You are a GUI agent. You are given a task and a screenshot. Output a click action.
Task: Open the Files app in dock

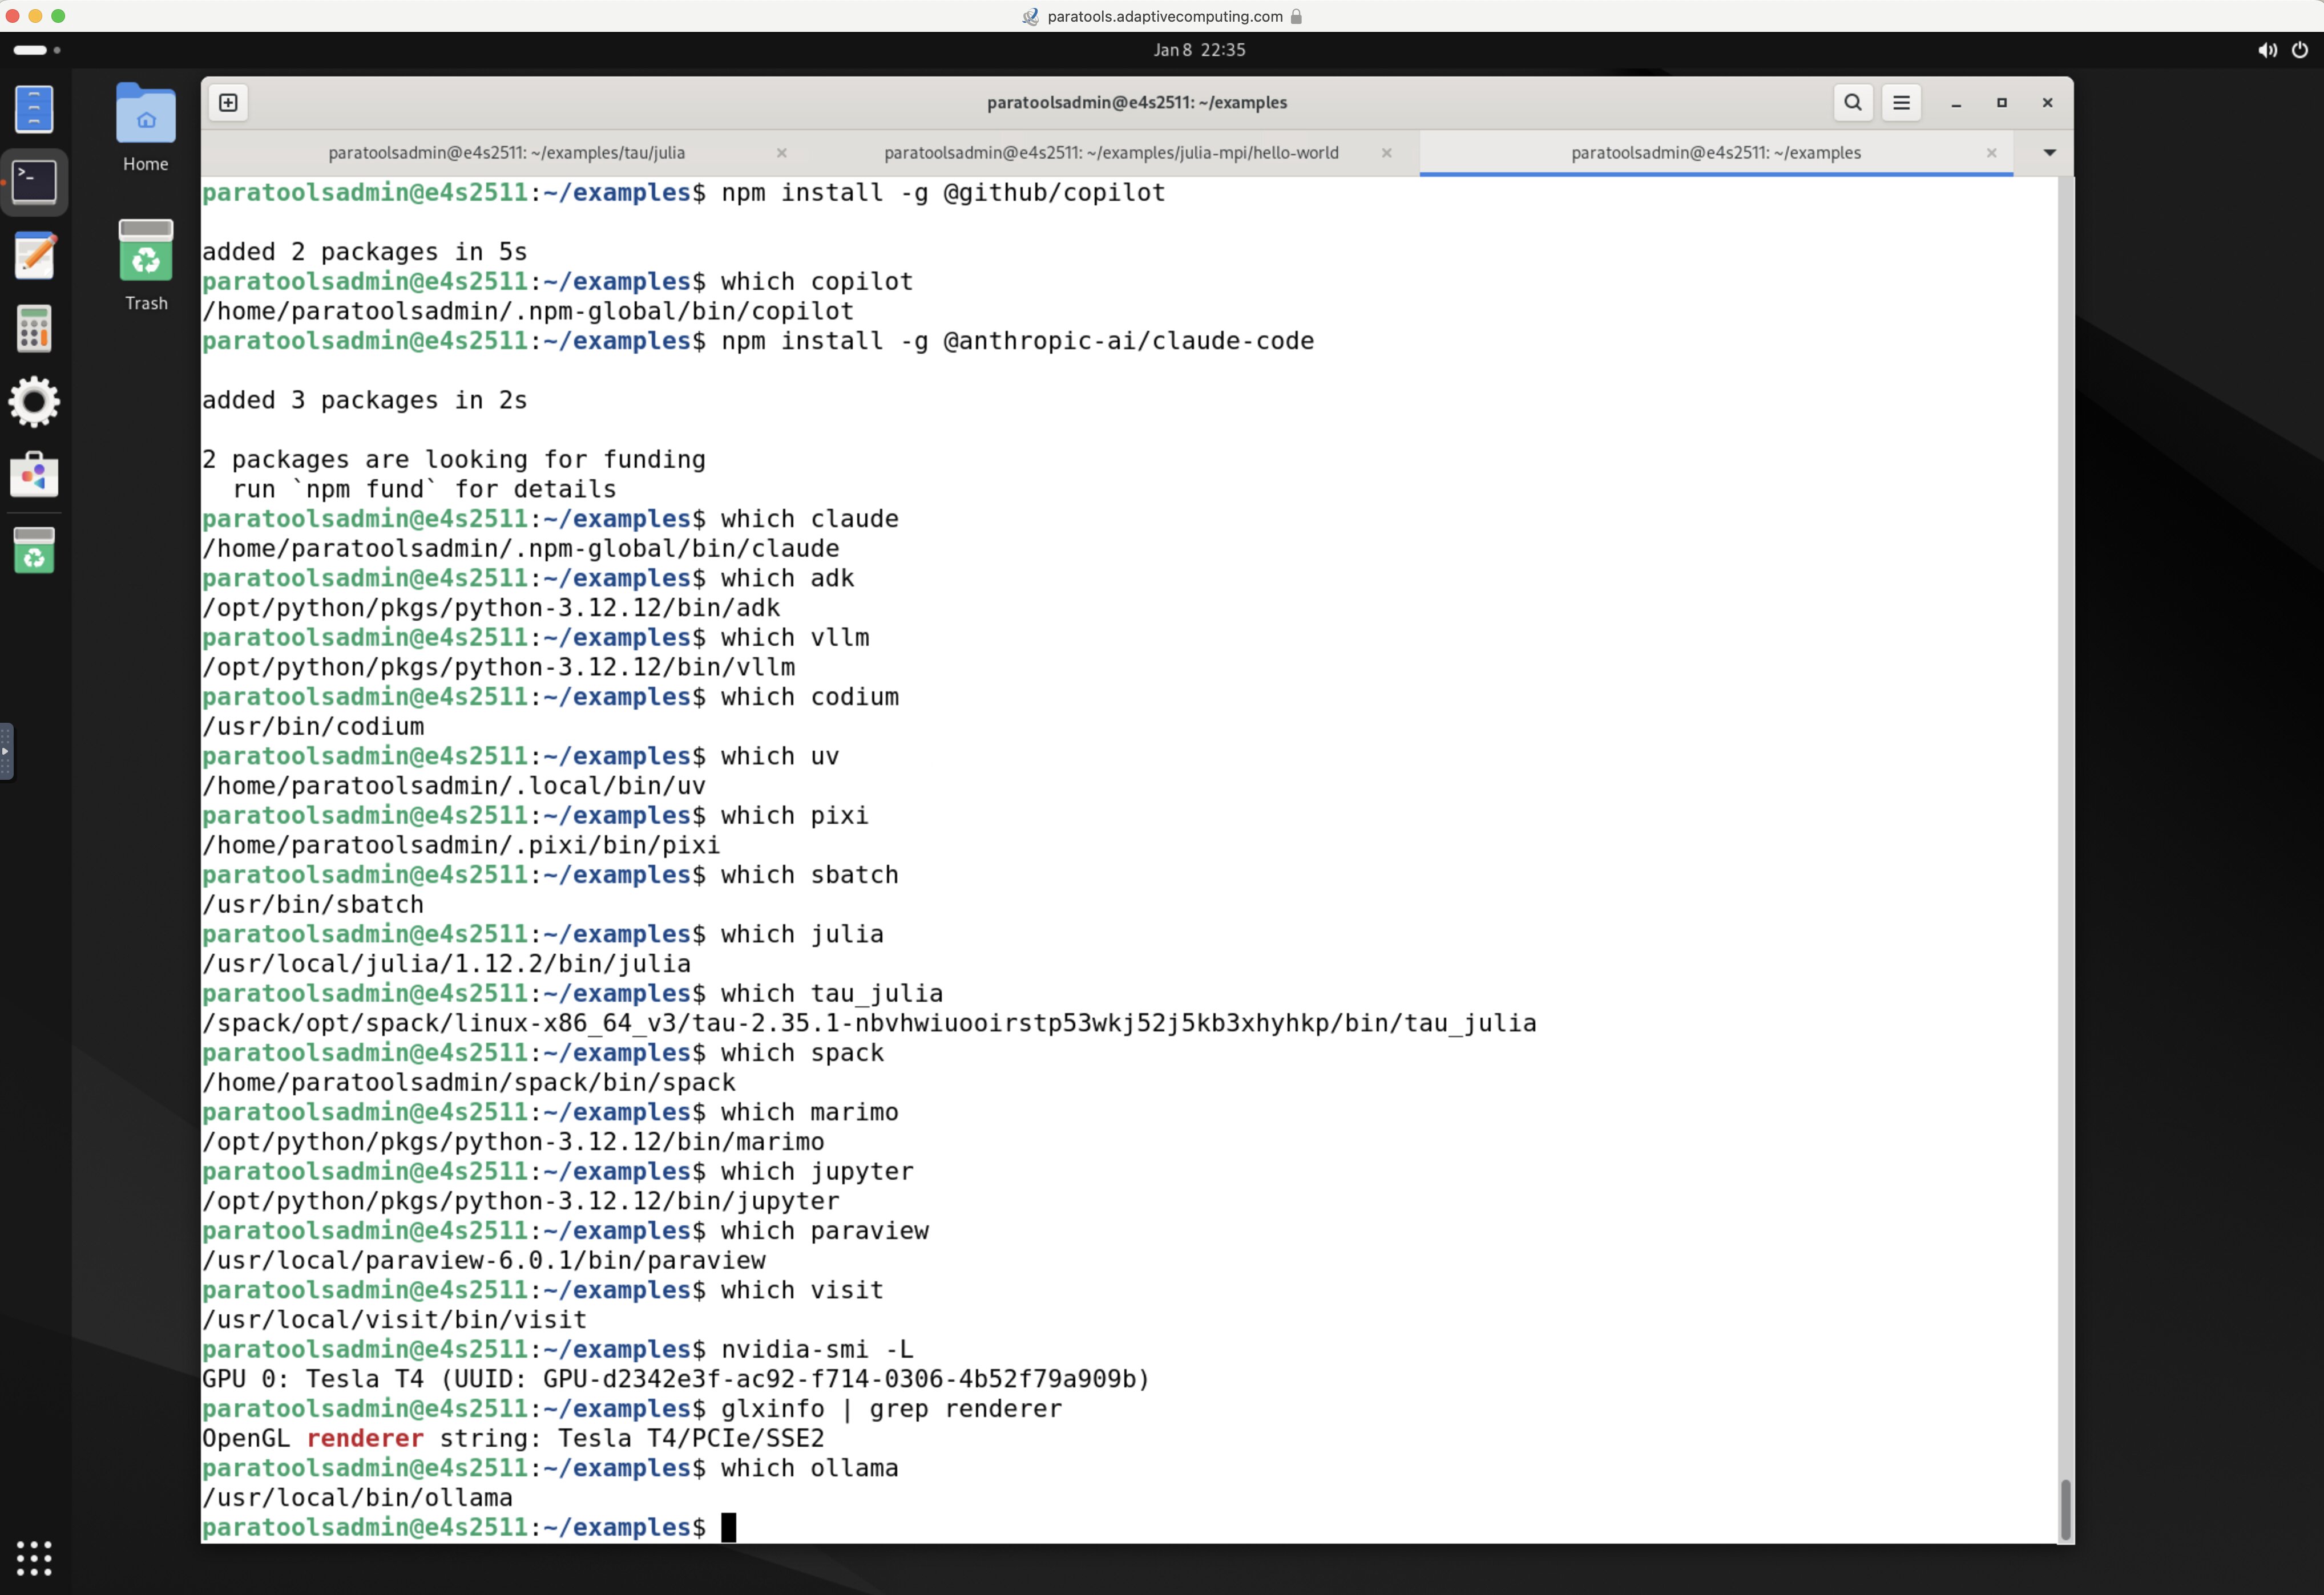(x=34, y=109)
